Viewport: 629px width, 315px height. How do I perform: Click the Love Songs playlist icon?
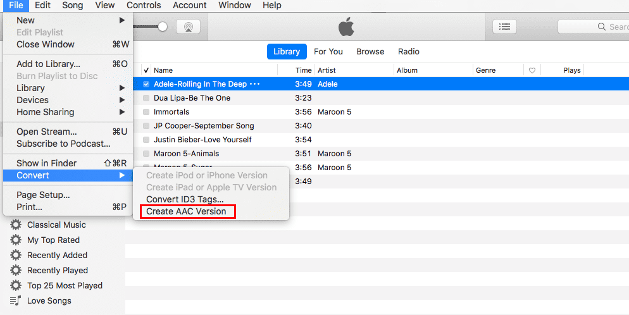[15, 300]
